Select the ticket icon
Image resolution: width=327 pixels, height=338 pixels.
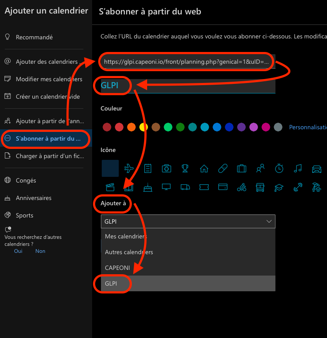click(x=204, y=187)
